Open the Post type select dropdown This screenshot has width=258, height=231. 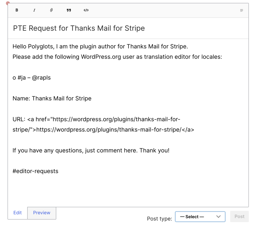tap(200, 217)
